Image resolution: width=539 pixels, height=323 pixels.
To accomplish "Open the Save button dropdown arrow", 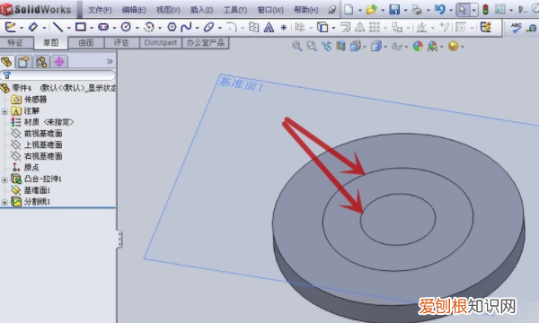I will (x=405, y=10).
